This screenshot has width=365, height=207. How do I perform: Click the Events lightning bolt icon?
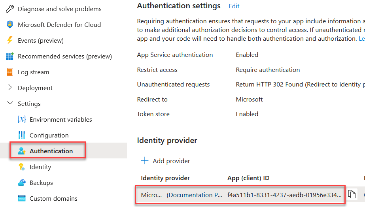[x=10, y=40]
